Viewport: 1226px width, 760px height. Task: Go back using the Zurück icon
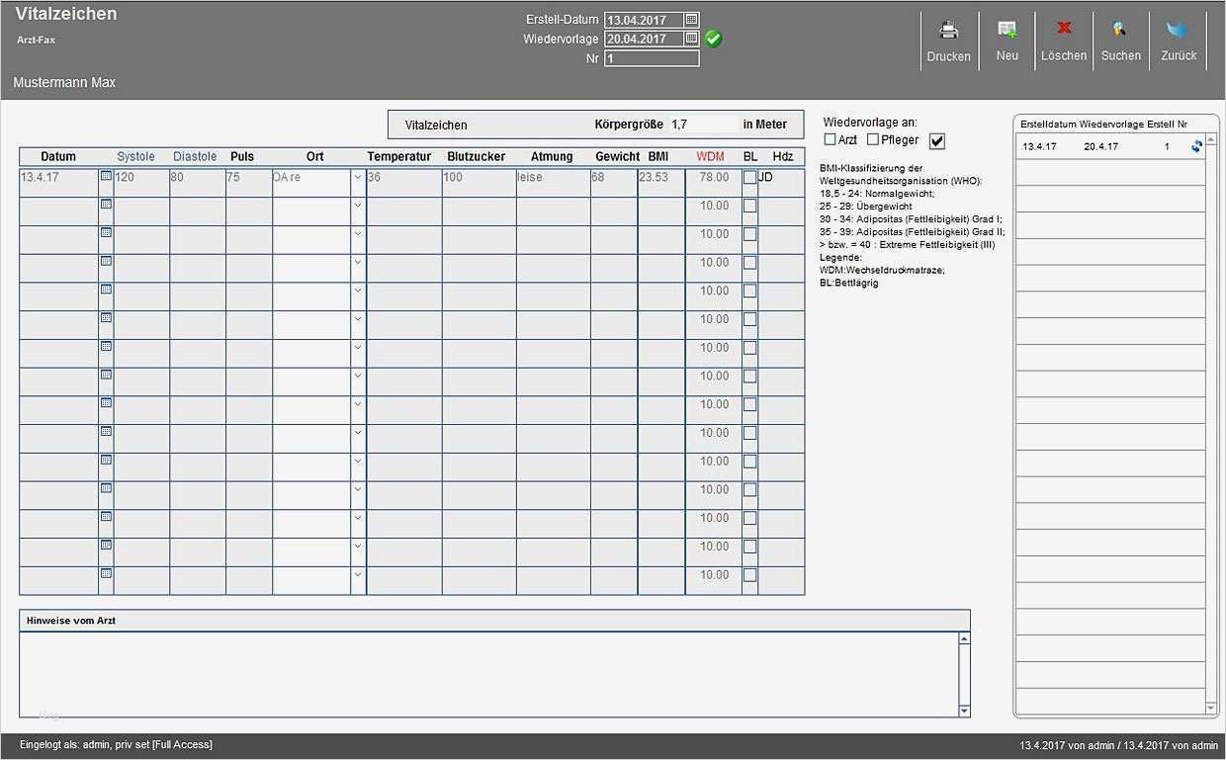[x=1178, y=30]
